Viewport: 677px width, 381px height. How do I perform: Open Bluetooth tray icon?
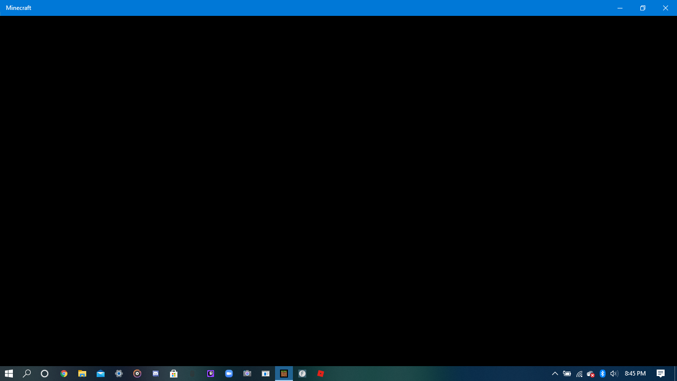[603, 374]
